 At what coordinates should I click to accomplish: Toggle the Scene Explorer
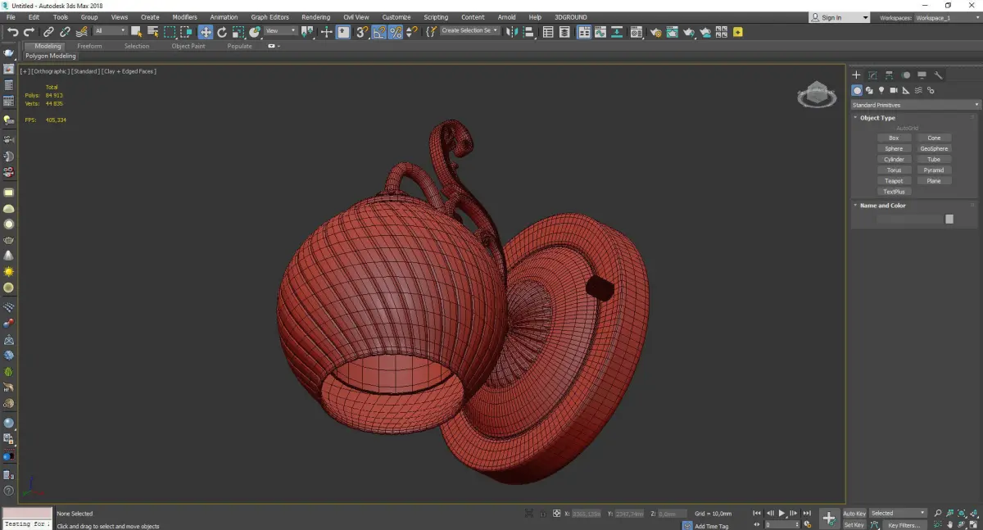pos(548,32)
